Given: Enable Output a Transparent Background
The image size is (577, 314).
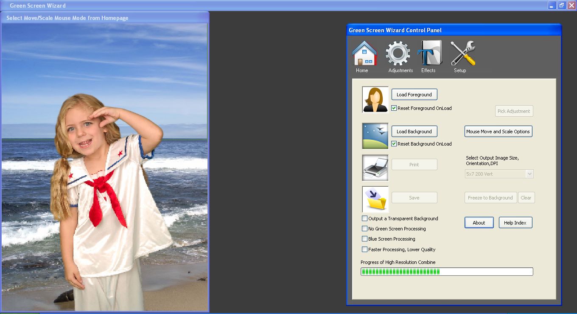Looking at the screenshot, I should point(364,219).
